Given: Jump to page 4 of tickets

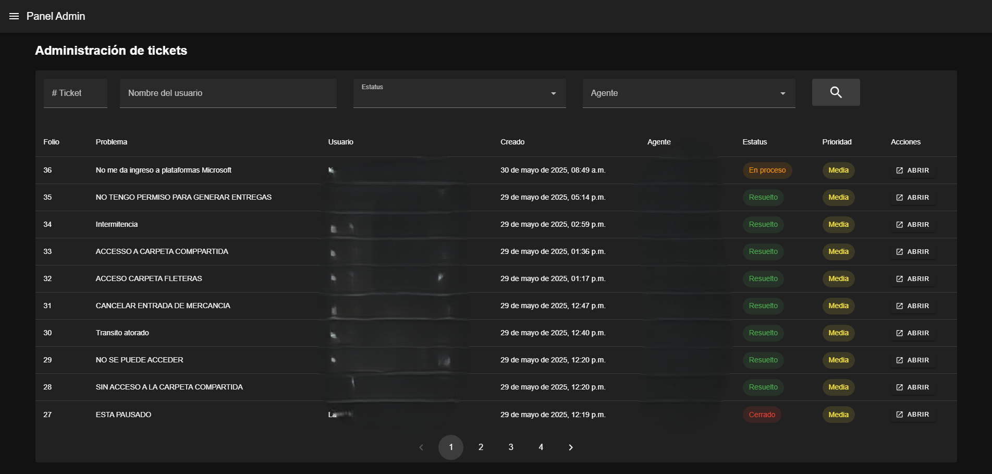Looking at the screenshot, I should point(541,447).
